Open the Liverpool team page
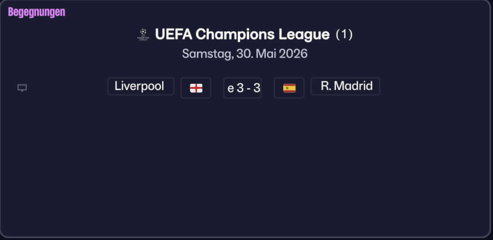 coord(140,86)
